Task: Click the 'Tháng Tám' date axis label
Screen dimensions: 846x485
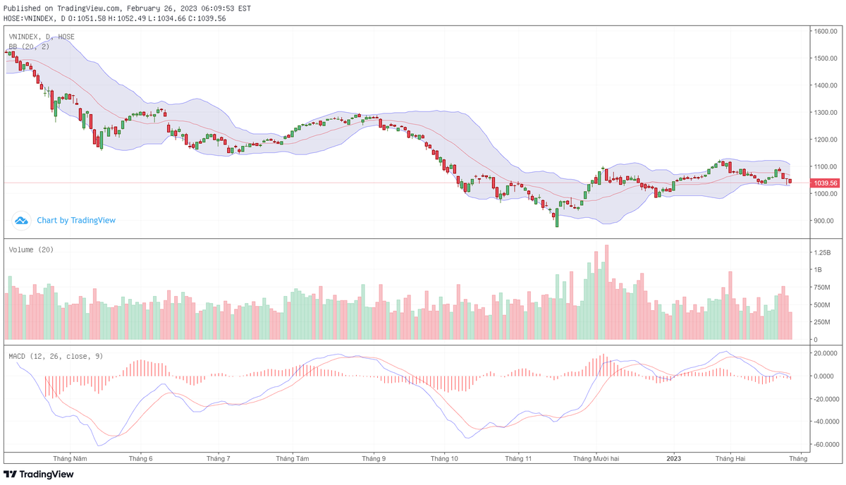Action: pos(293,458)
